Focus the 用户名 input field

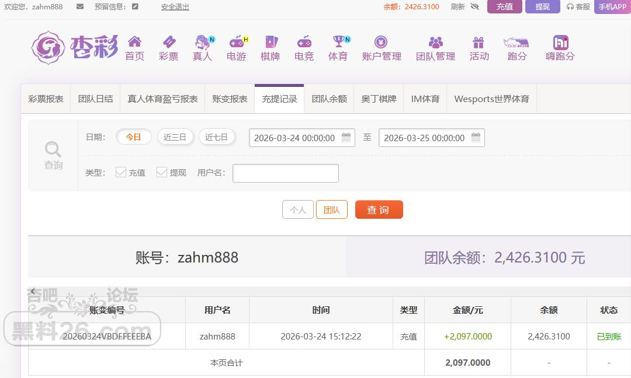pyautogui.click(x=286, y=173)
